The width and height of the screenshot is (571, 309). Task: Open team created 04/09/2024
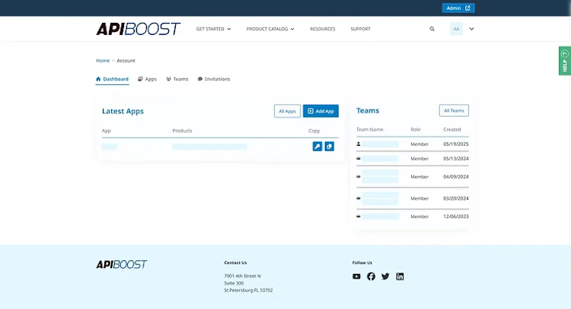[x=380, y=177]
